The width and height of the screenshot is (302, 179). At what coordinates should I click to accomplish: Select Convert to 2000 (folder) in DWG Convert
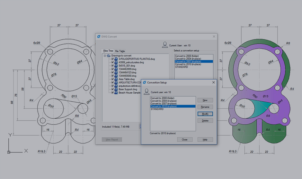tap(194, 56)
